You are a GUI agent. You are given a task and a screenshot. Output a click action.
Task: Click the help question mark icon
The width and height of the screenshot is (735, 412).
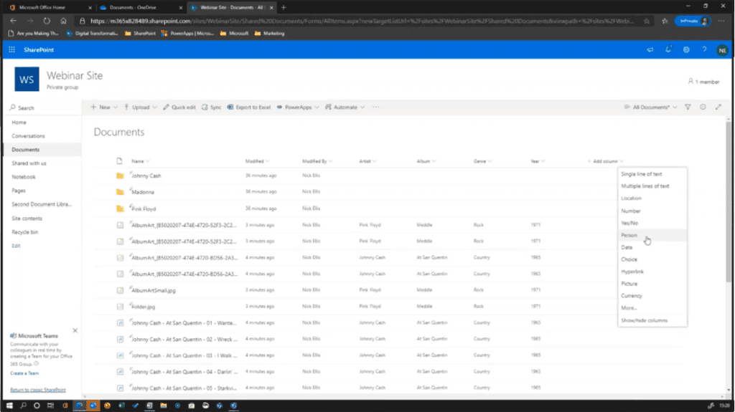pyautogui.click(x=704, y=50)
